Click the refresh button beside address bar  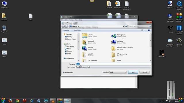[126, 26]
